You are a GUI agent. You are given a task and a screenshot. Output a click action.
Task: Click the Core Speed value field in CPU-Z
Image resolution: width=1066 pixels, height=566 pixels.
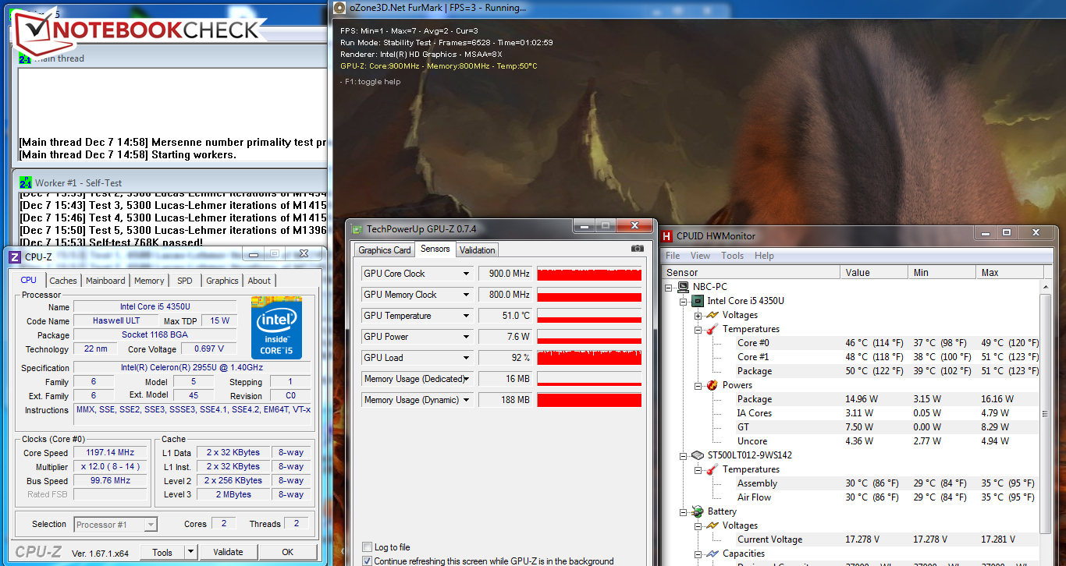click(x=110, y=453)
